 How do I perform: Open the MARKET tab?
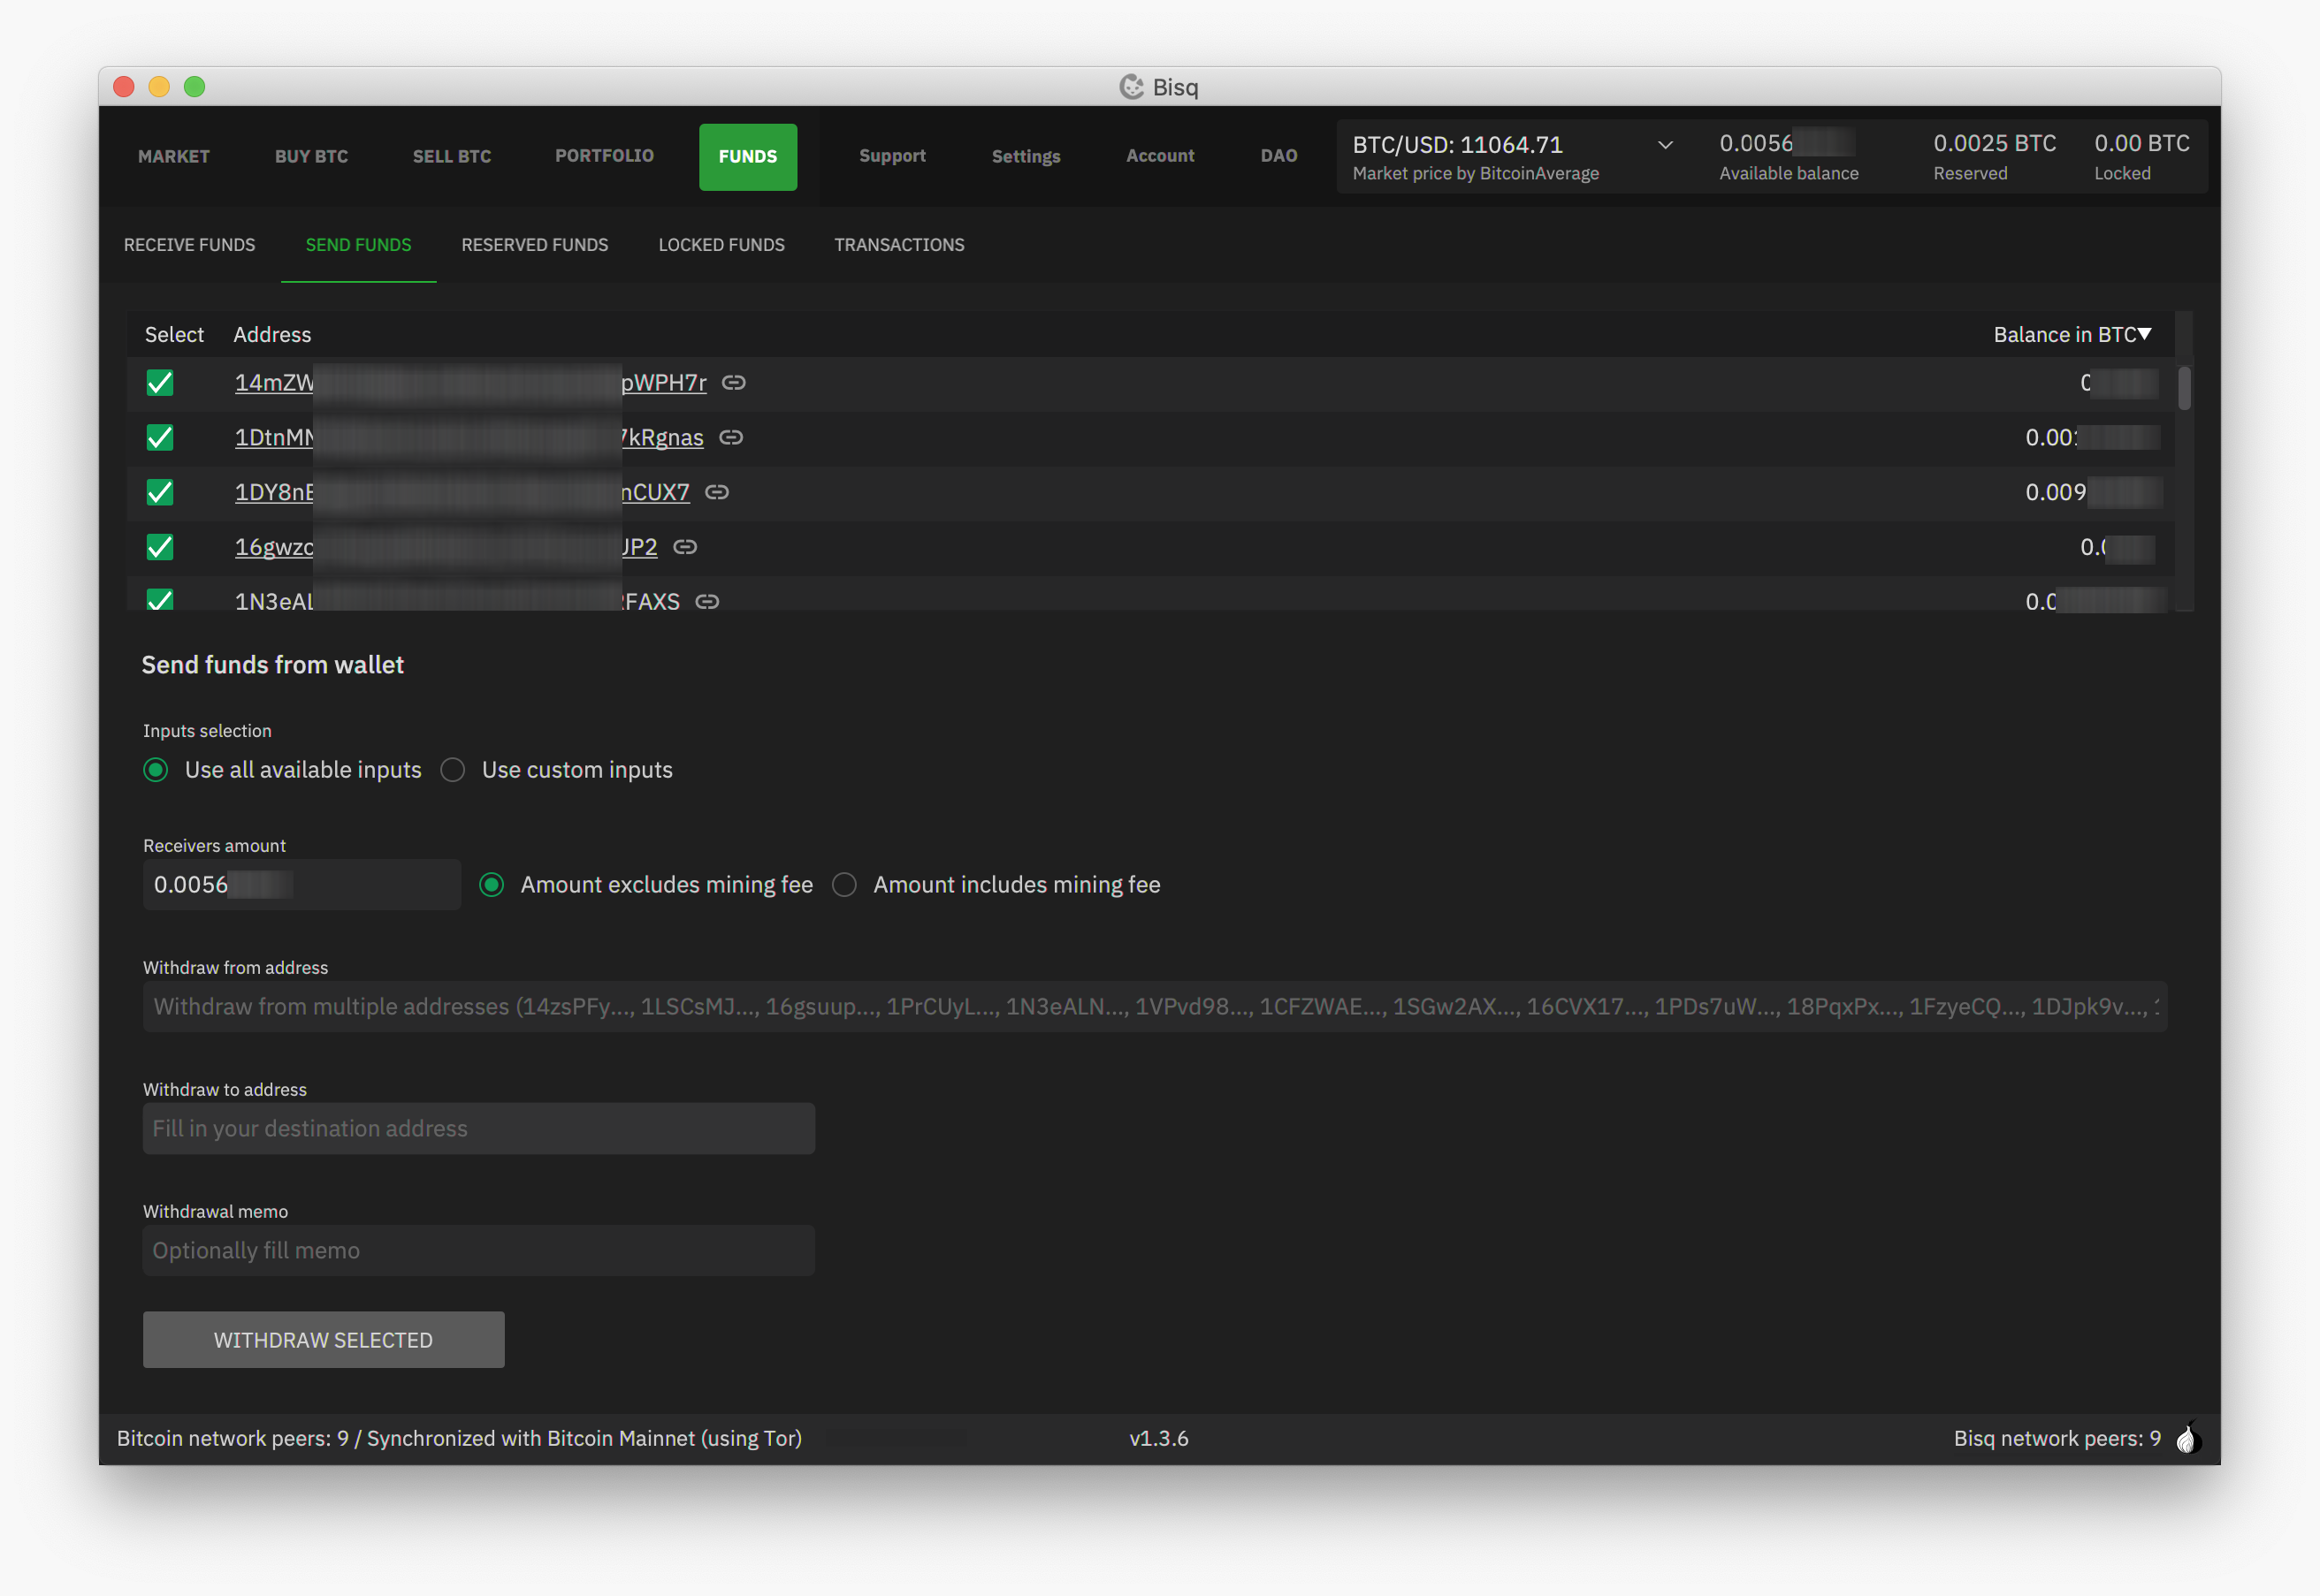point(174,157)
